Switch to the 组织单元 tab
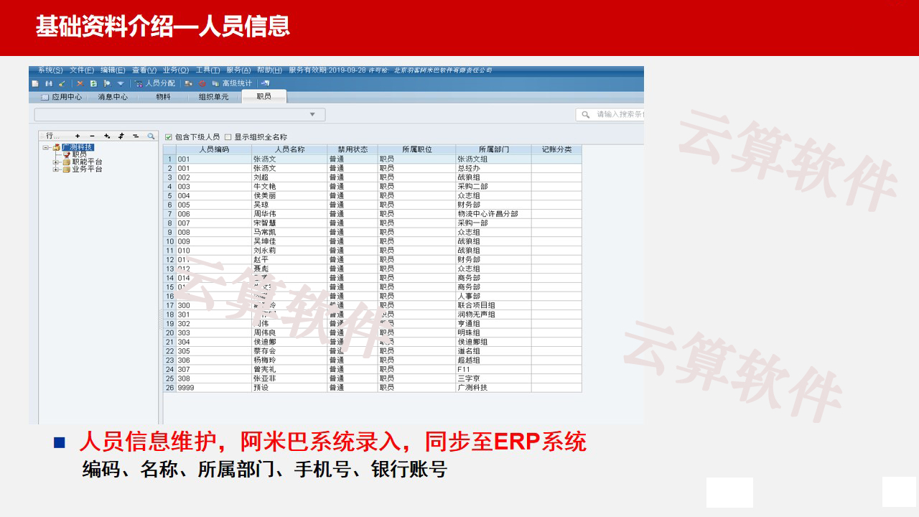Screen dimensions: 919x517 [213, 97]
